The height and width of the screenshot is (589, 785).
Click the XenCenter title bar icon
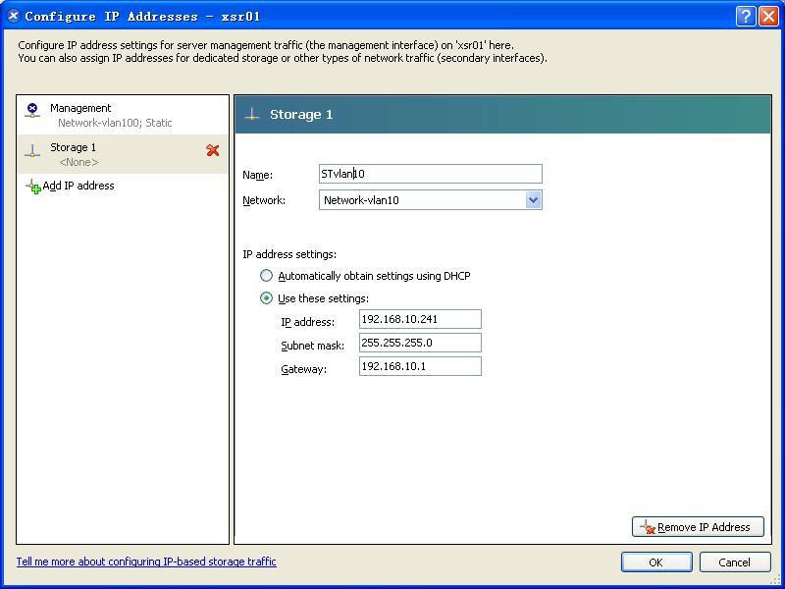tap(14, 16)
